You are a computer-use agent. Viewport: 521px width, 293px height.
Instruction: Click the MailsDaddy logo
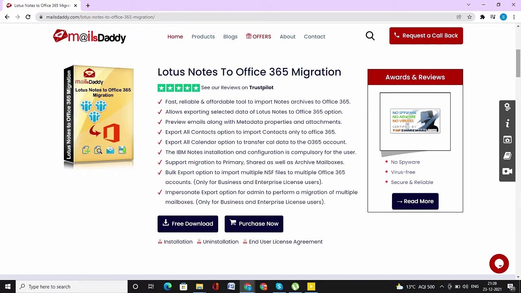pyautogui.click(x=89, y=36)
